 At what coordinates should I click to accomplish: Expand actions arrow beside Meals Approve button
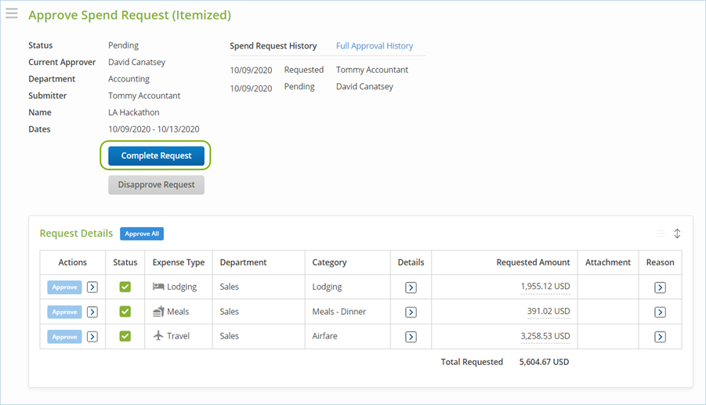(92, 312)
